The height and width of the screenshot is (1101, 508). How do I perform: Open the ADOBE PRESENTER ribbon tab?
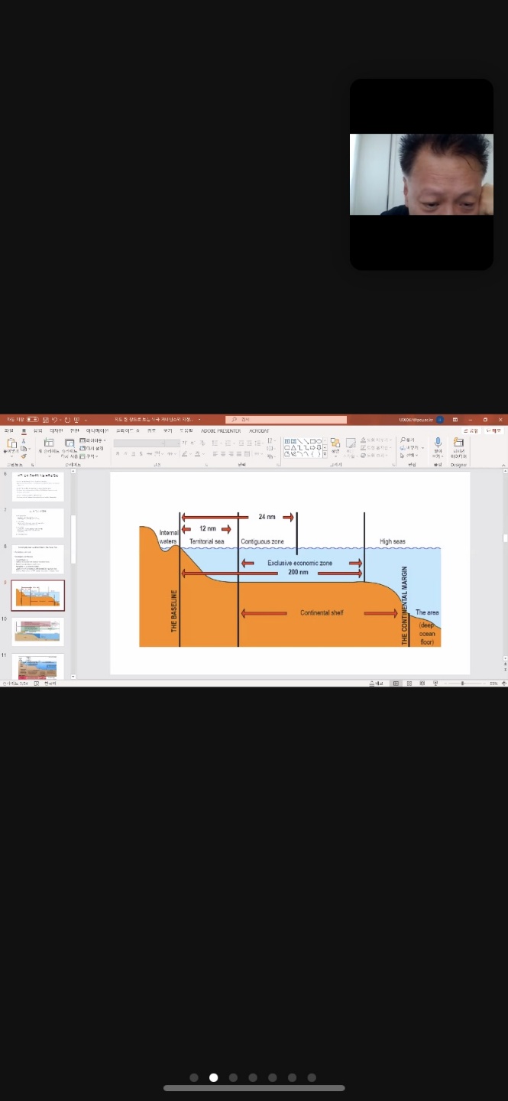coord(221,431)
